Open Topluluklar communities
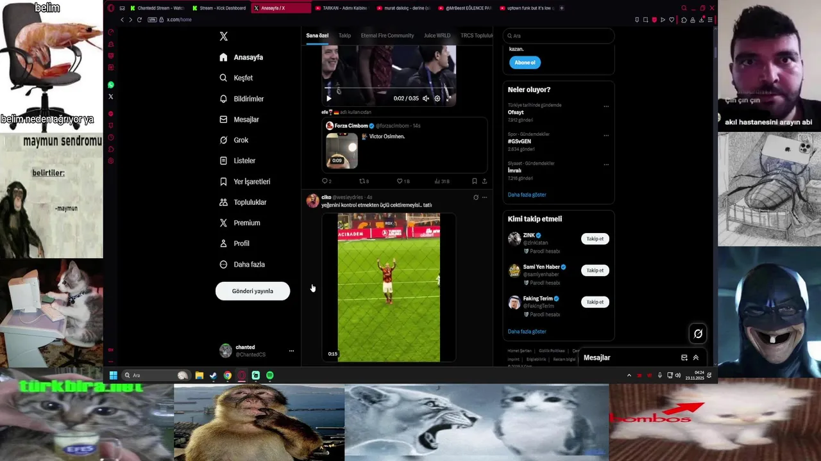 242,202
